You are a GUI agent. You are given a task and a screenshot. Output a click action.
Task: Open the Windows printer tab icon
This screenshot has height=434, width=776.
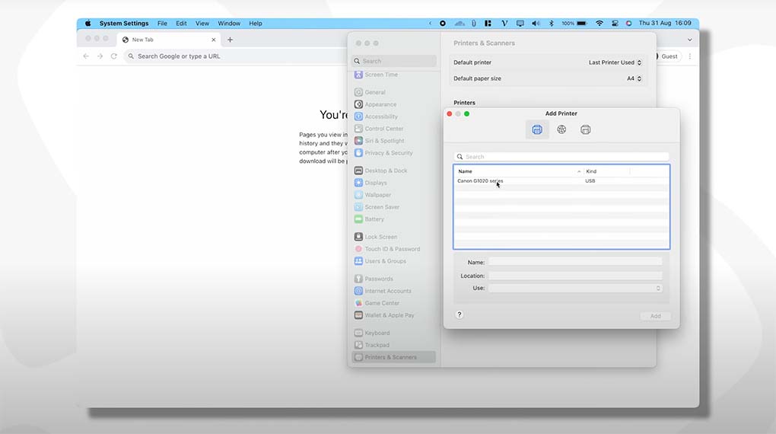[x=586, y=129]
